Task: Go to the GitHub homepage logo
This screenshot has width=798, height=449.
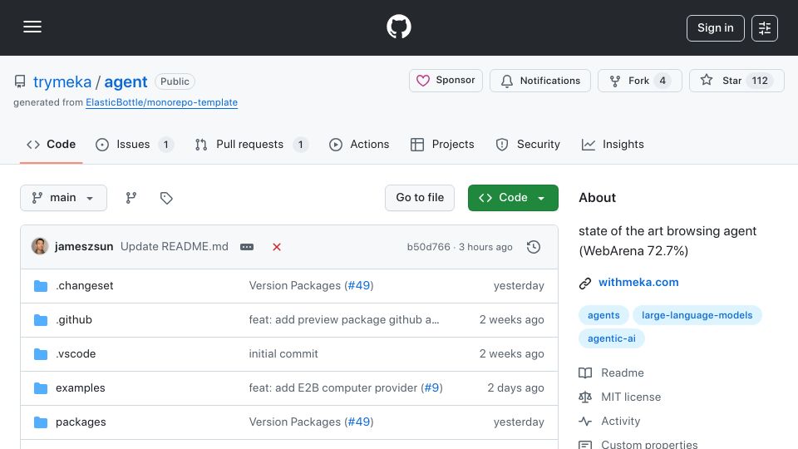Action: (x=398, y=27)
